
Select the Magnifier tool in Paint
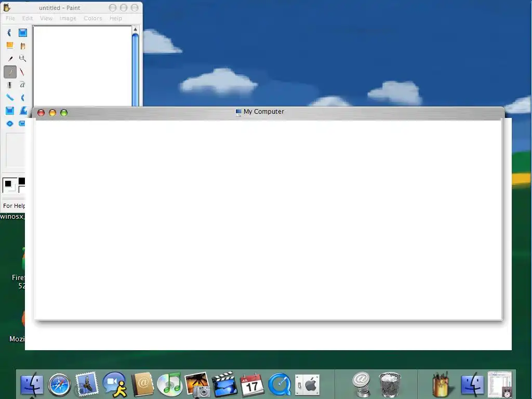click(x=23, y=58)
